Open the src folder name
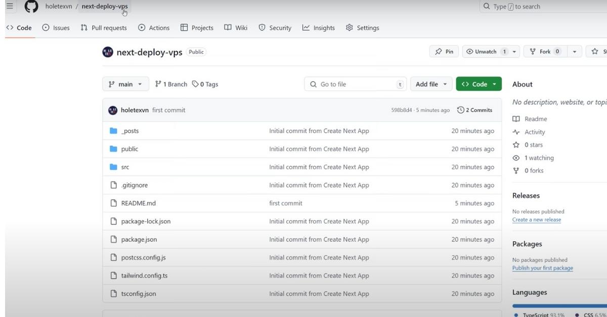This screenshot has height=317, width=607. tap(125, 167)
